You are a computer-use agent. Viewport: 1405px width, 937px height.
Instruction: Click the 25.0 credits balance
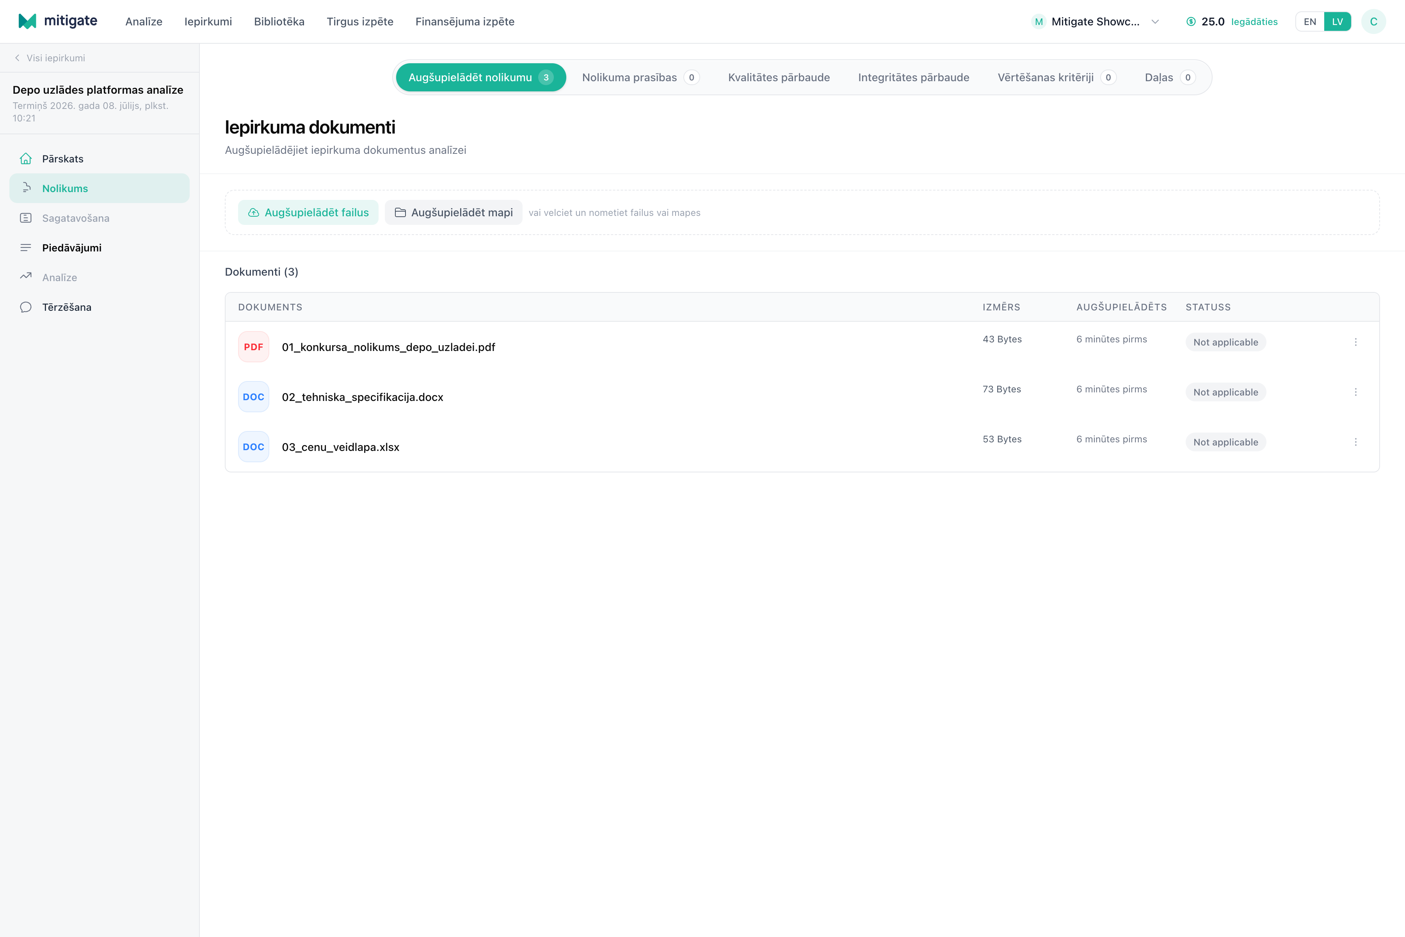coord(1213,21)
